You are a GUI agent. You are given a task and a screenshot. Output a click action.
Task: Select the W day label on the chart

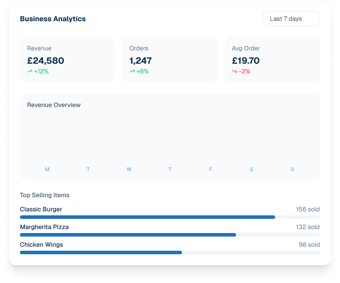(x=129, y=169)
